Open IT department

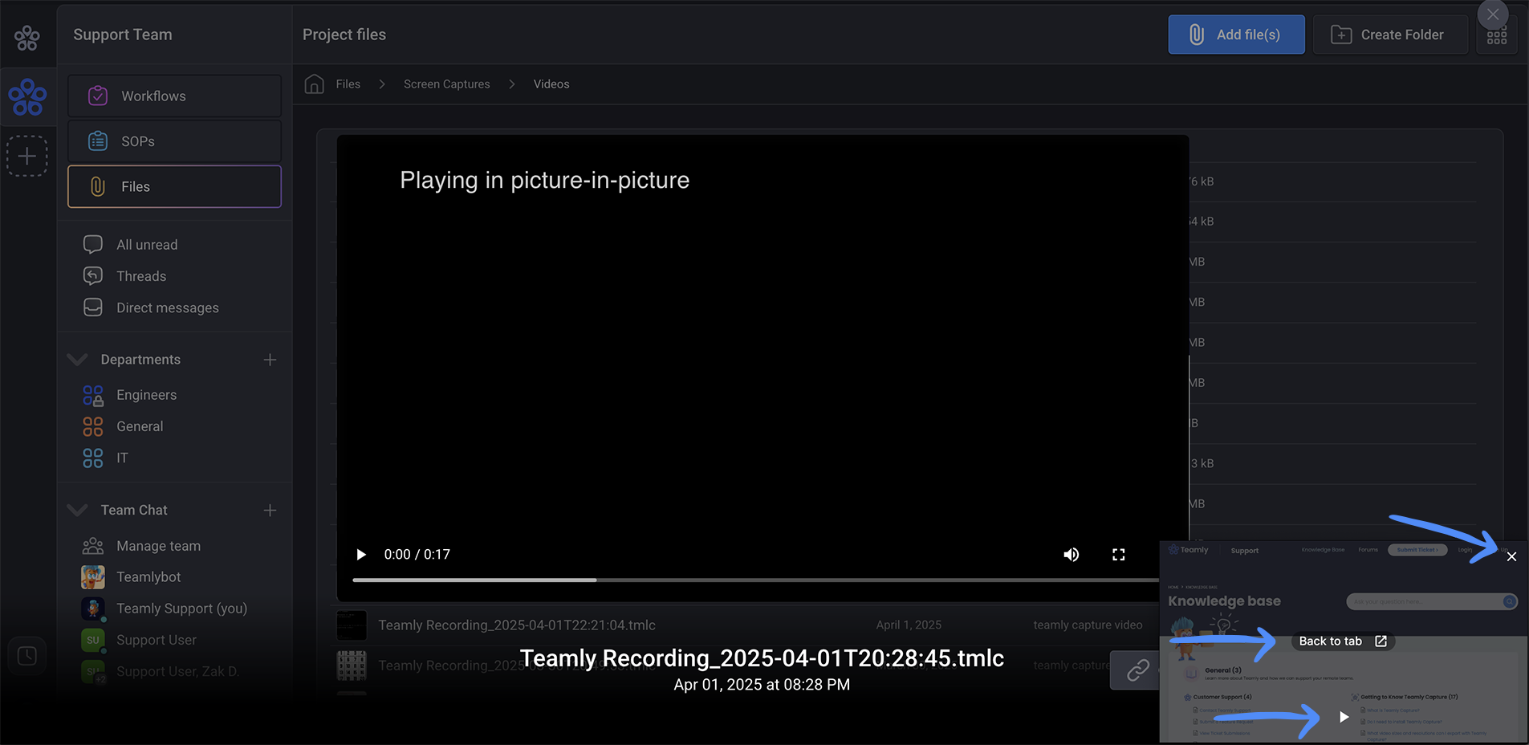[x=122, y=458]
